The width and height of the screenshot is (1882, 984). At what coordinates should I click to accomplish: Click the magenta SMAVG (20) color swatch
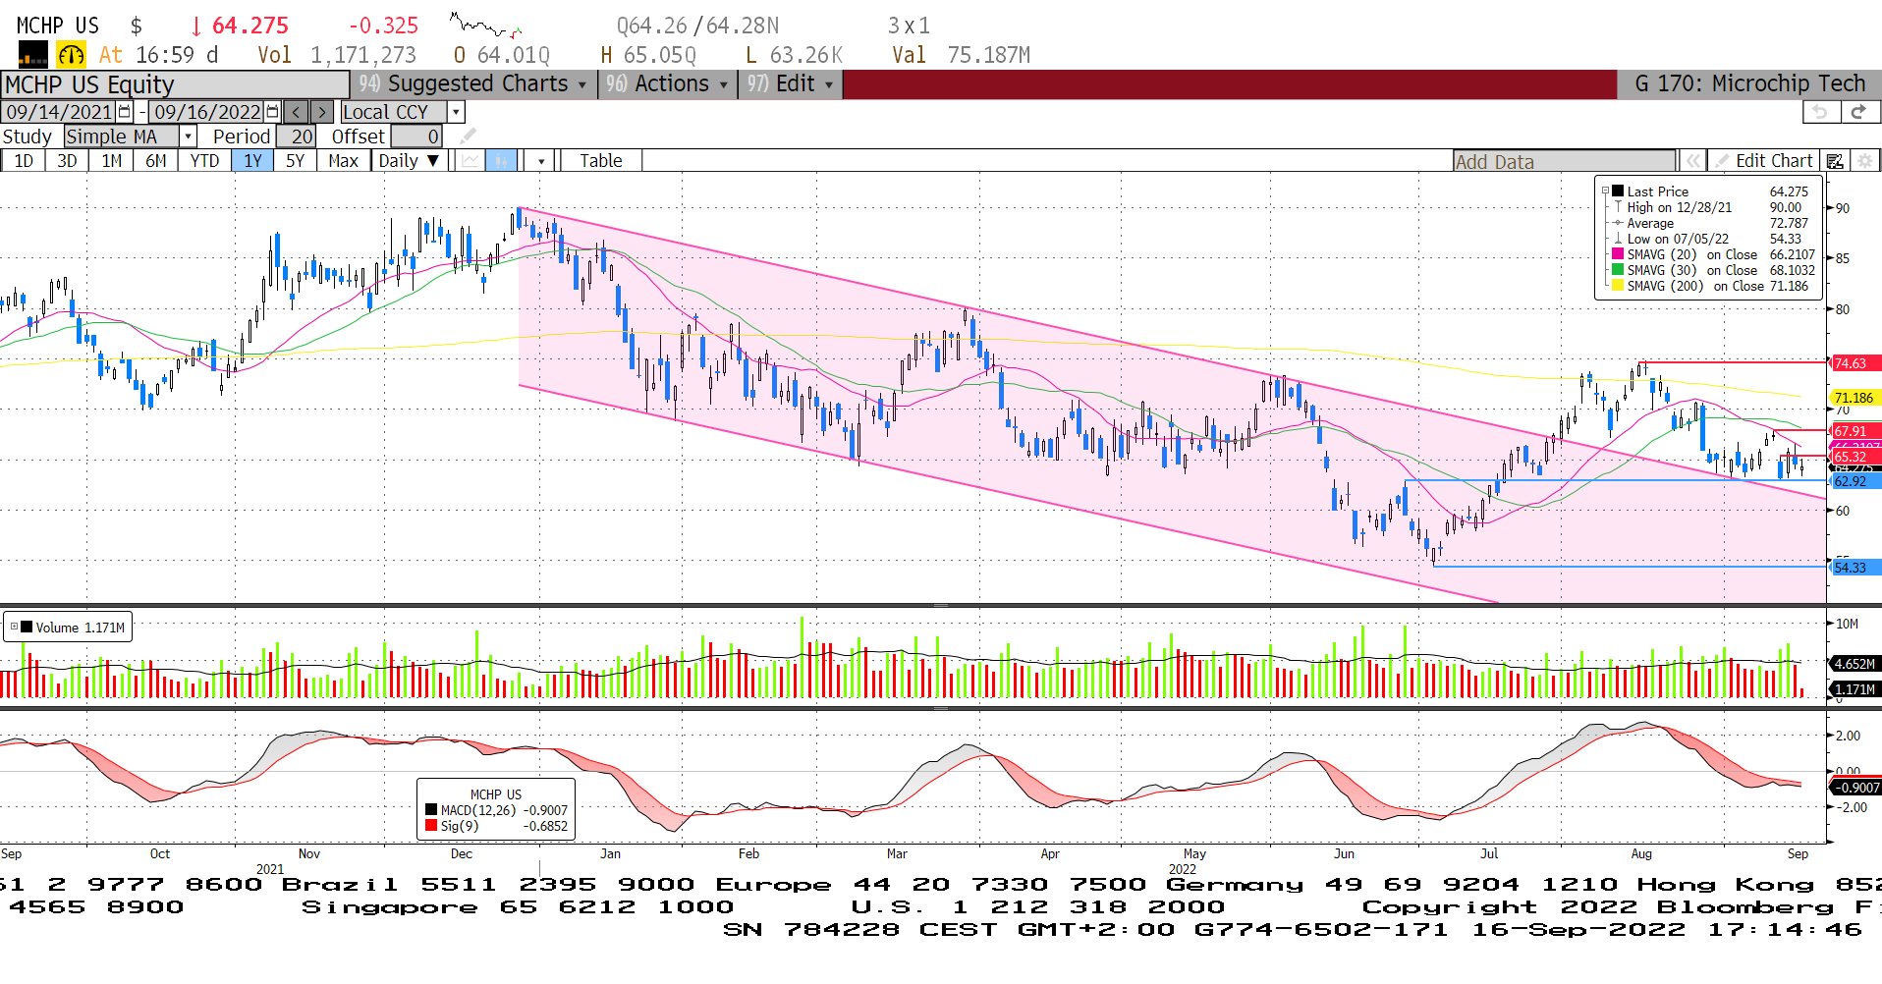(1618, 254)
